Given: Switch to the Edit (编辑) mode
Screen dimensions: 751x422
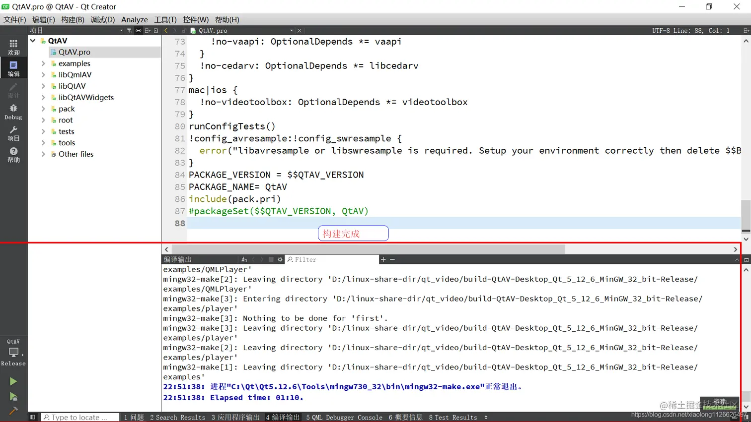Looking at the screenshot, I should coord(13,68).
